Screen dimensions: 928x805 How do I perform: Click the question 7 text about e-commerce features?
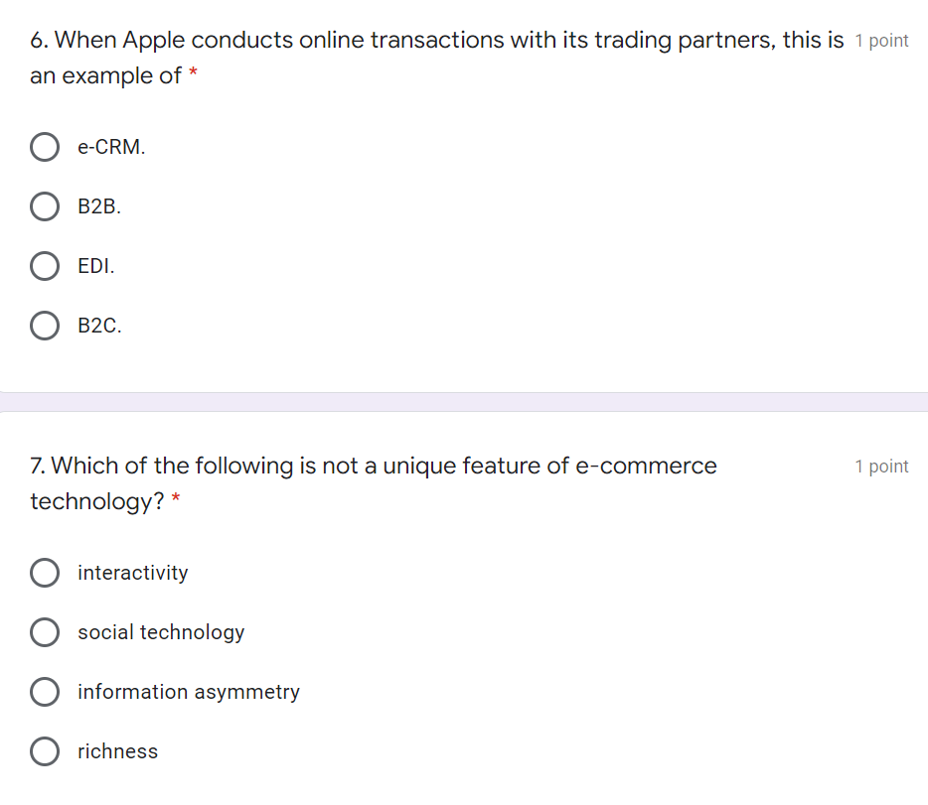(374, 483)
